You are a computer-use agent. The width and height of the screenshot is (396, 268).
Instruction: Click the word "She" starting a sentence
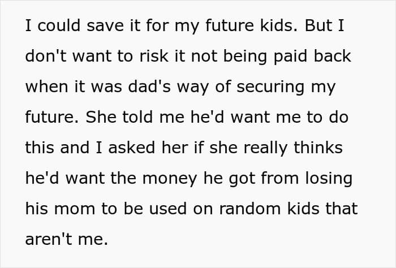[101, 117]
